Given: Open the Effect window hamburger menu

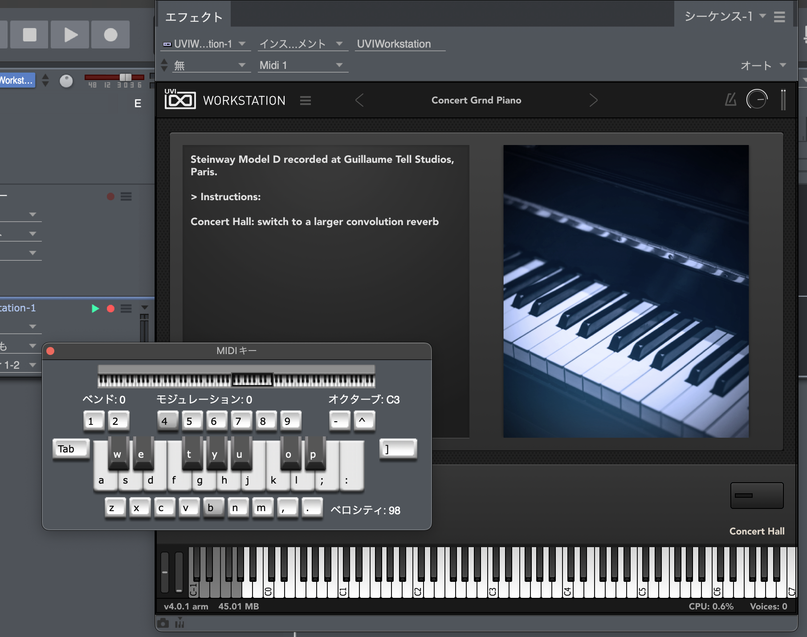Looking at the screenshot, I should 779,17.
